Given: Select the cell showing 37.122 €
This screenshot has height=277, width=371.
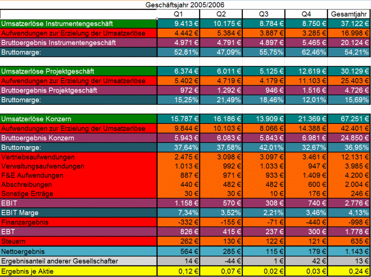Looking at the screenshot, I should pos(349,24).
